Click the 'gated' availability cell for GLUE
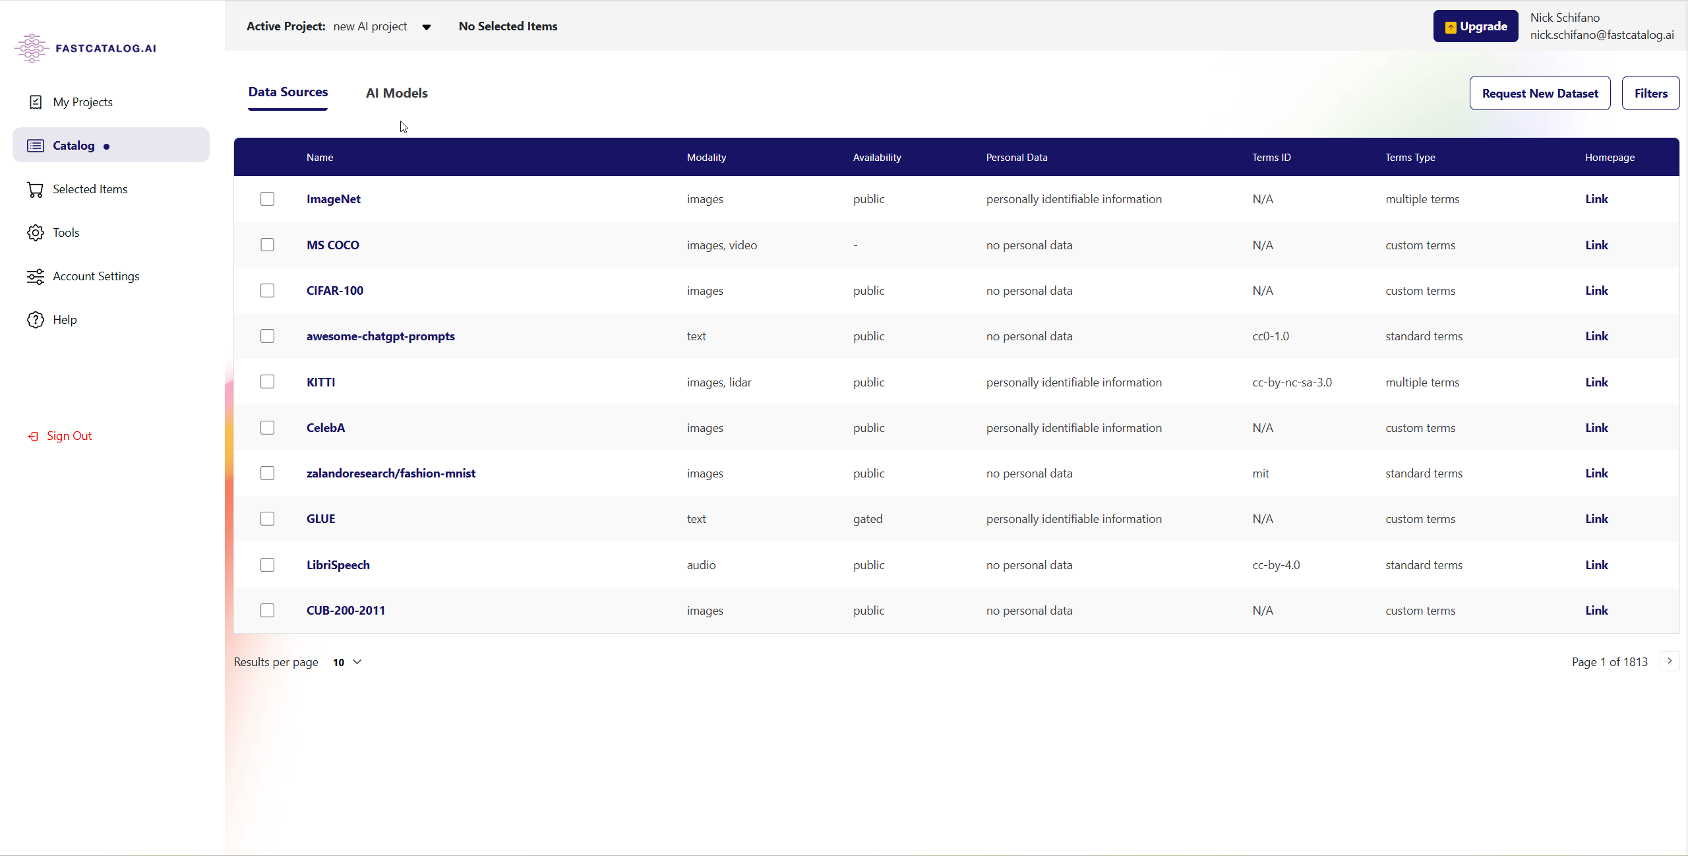 click(x=868, y=519)
